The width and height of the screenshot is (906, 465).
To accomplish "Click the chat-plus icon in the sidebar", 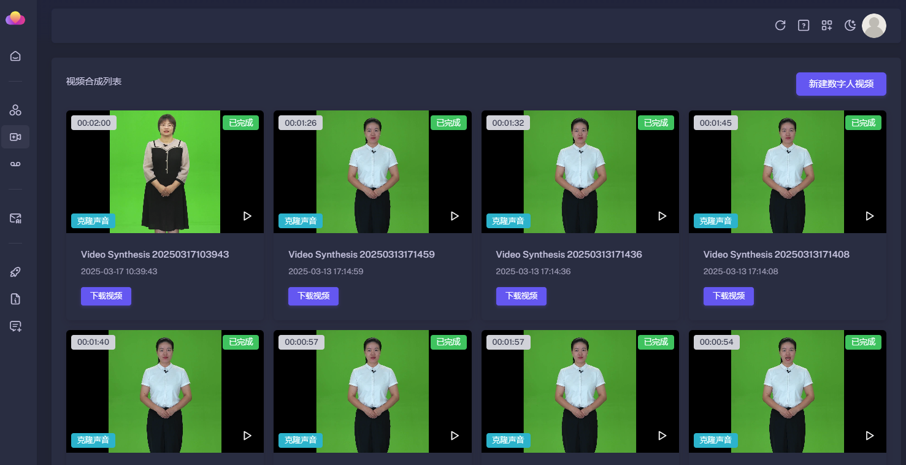I will point(15,326).
